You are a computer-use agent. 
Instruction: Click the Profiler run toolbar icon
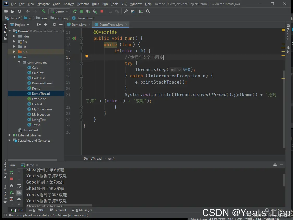click(95, 11)
